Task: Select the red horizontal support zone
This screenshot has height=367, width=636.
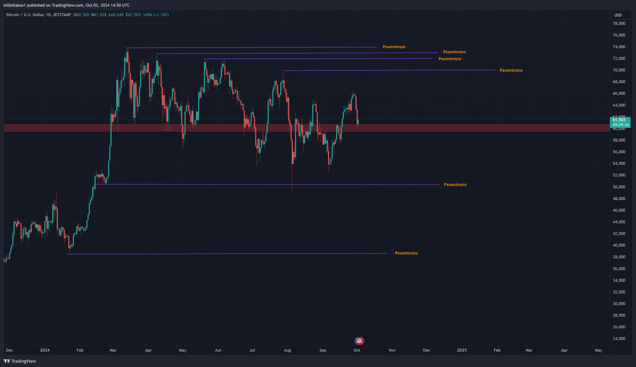Action: tap(306, 128)
